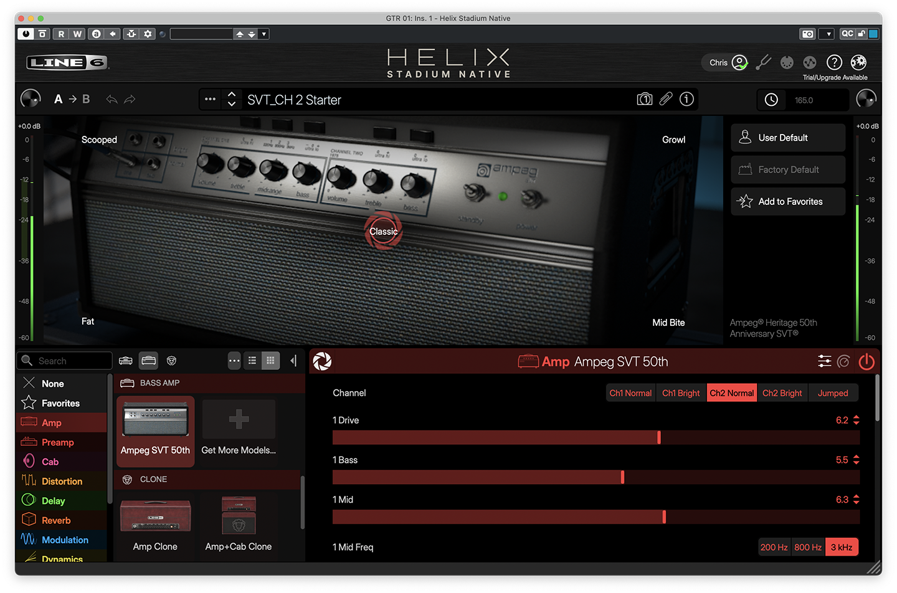Viewport: 897px width, 593px height.
Task: Load previous host preset with up arrow
Action: click(239, 34)
